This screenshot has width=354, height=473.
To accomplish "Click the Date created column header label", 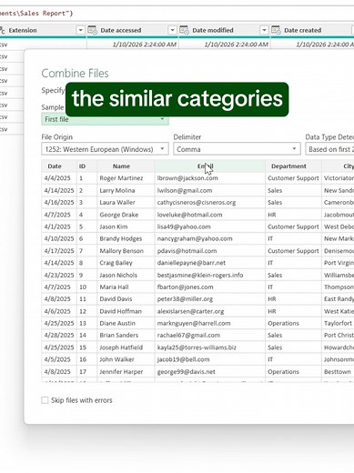I will tap(302, 30).
